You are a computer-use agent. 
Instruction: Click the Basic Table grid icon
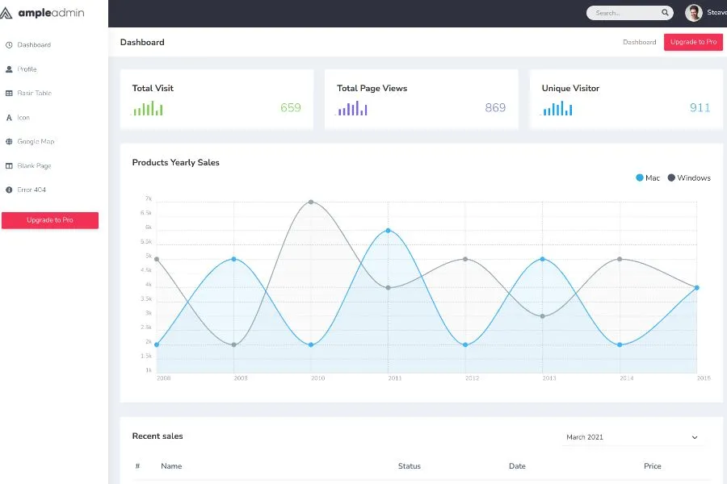9,94
